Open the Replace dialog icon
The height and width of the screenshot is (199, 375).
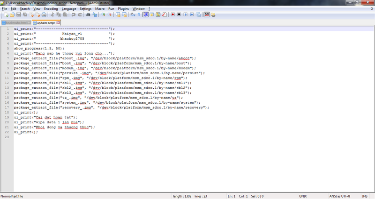[x=95, y=15]
